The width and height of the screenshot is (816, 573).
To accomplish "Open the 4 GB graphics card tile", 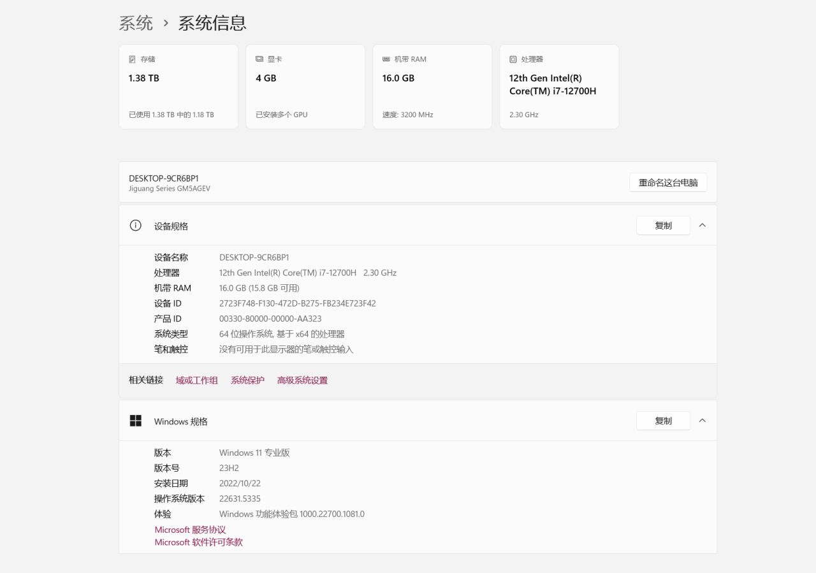I will coord(305,87).
